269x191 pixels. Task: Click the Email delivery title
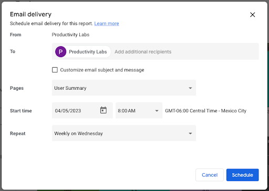(30, 14)
